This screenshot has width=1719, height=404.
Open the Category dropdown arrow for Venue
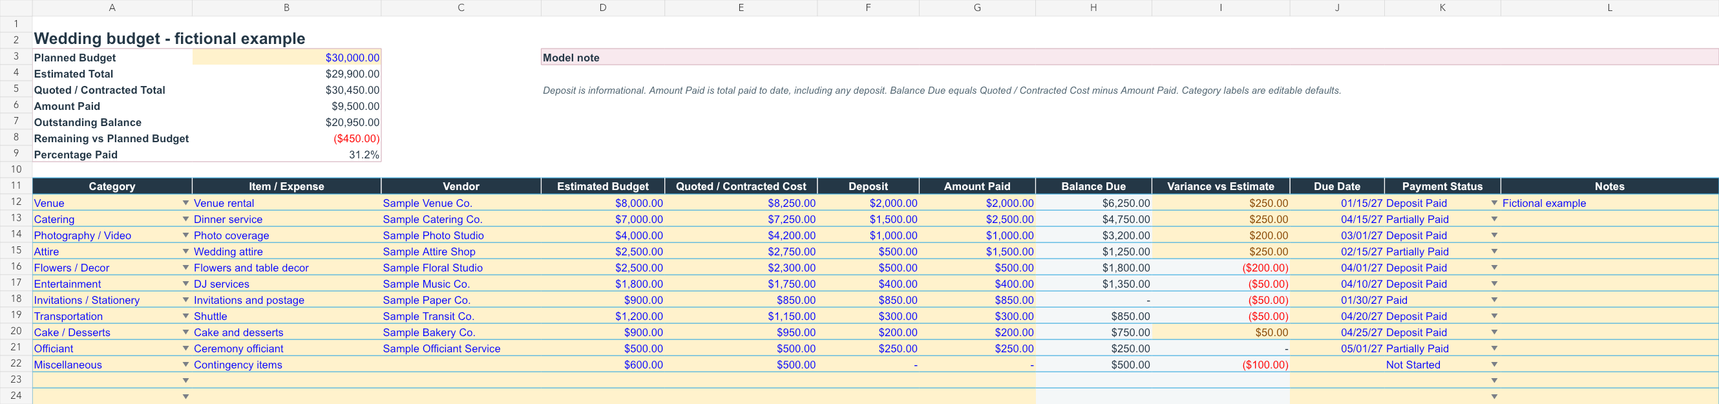185,203
